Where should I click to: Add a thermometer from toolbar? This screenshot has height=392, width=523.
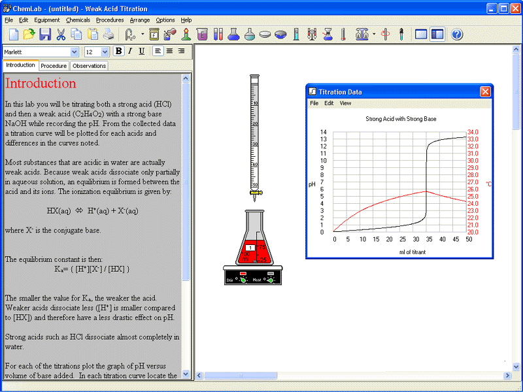pos(344,35)
